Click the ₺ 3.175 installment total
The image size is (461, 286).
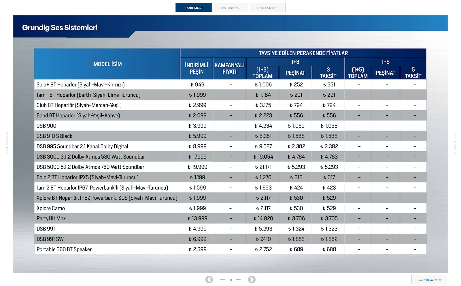tap(263, 105)
